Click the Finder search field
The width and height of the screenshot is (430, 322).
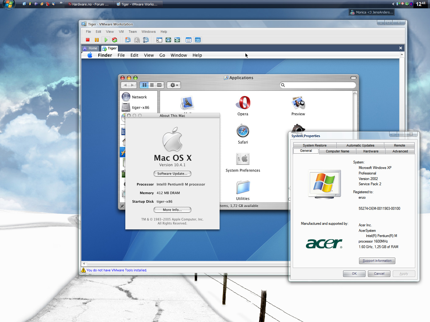click(x=318, y=85)
